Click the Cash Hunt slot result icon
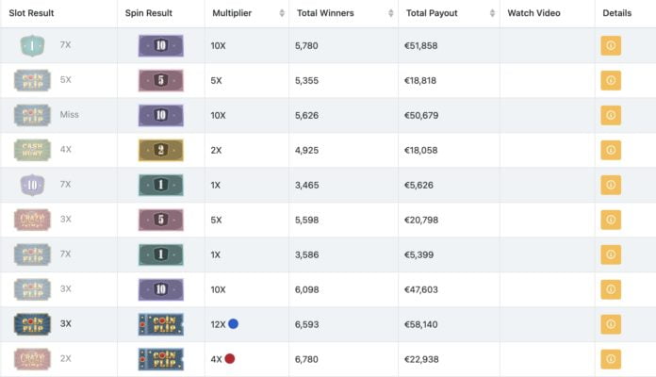656x377 pixels. point(32,150)
